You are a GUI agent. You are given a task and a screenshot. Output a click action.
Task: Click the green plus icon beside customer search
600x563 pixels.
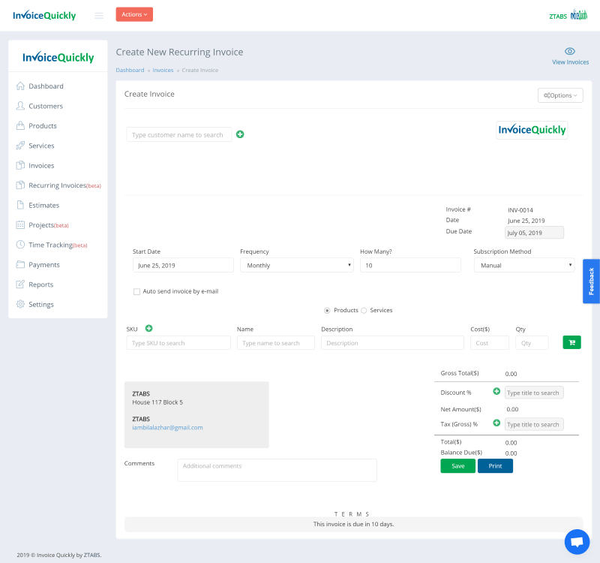coord(240,134)
